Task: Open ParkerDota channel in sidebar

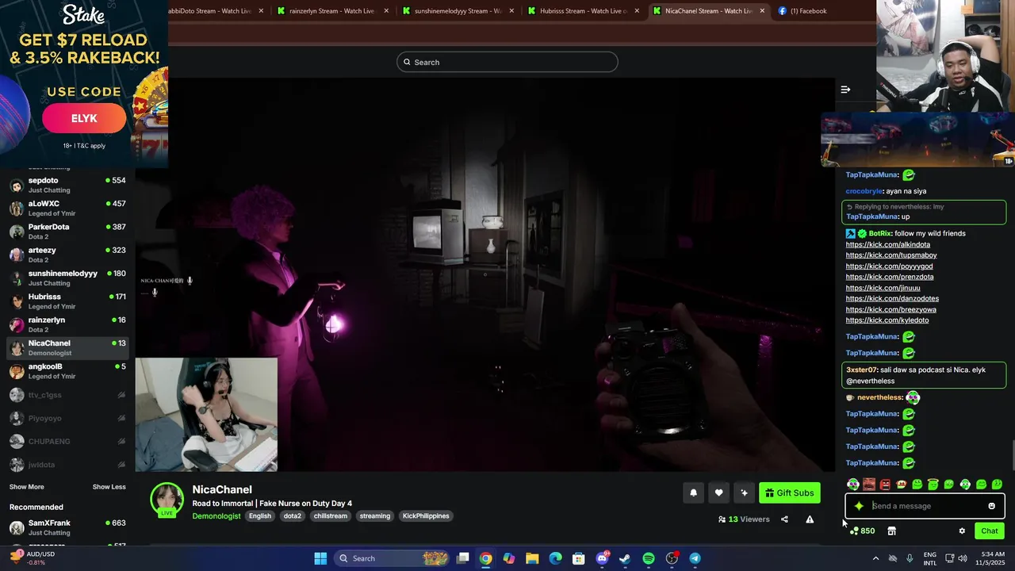Action: point(67,232)
